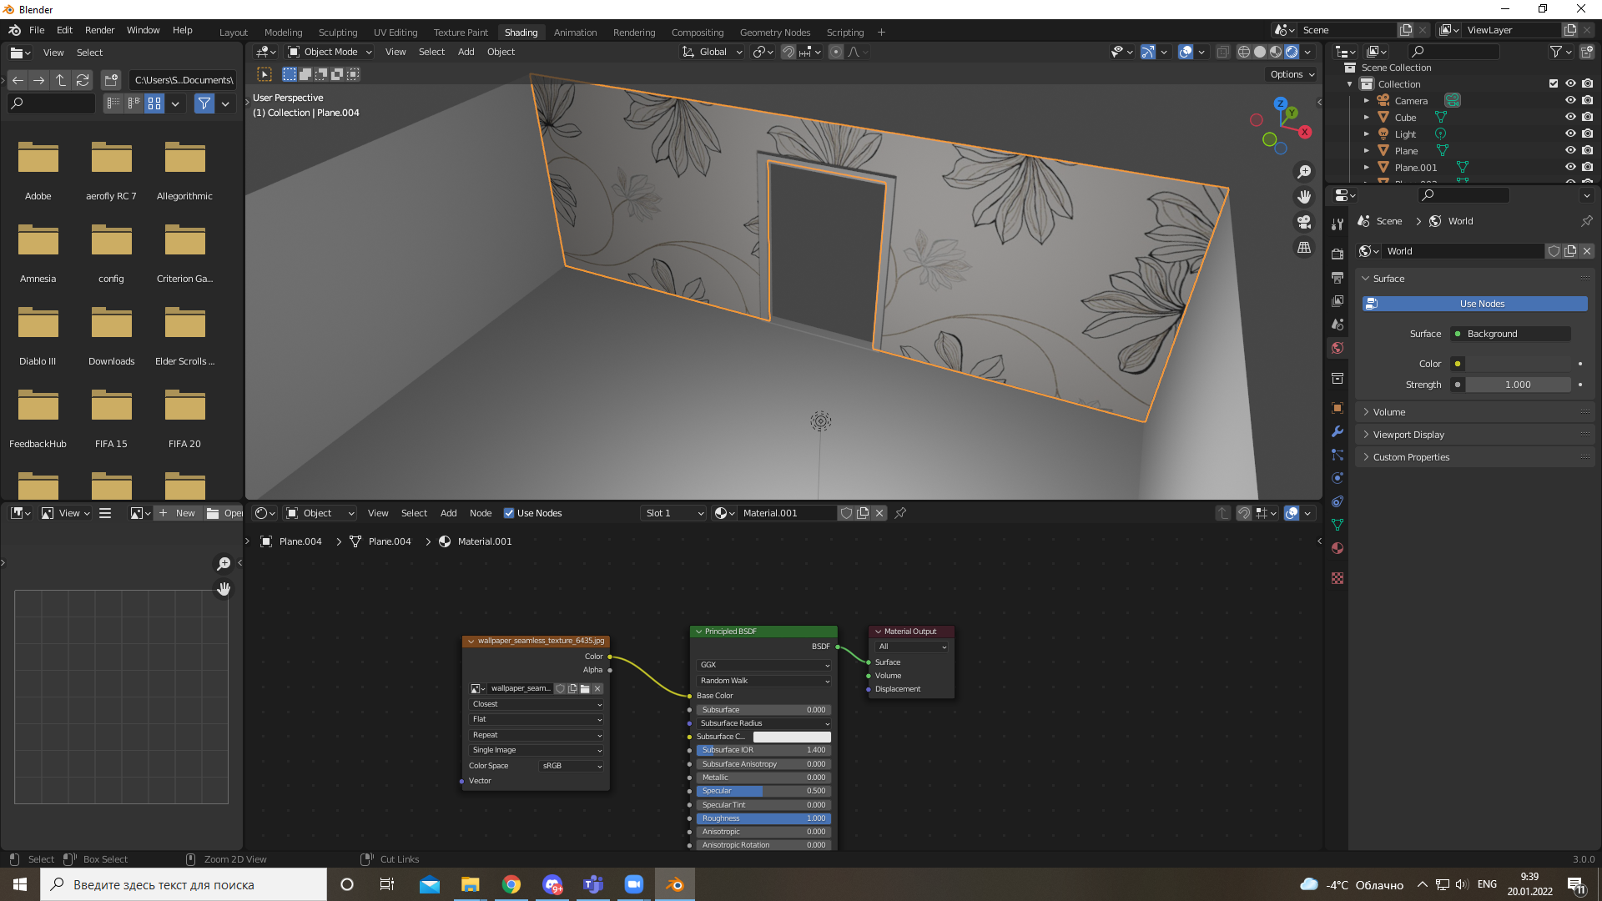Click the file browser refresh icon
1602x901 pixels.
[83, 80]
